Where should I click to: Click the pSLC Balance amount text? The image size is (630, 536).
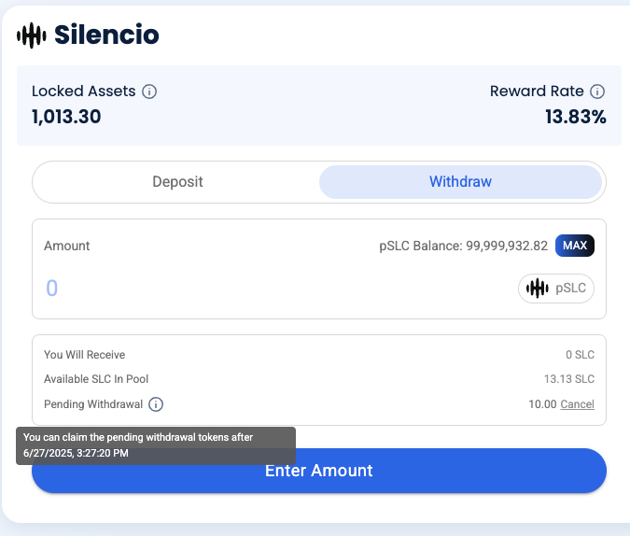pyautogui.click(x=463, y=246)
